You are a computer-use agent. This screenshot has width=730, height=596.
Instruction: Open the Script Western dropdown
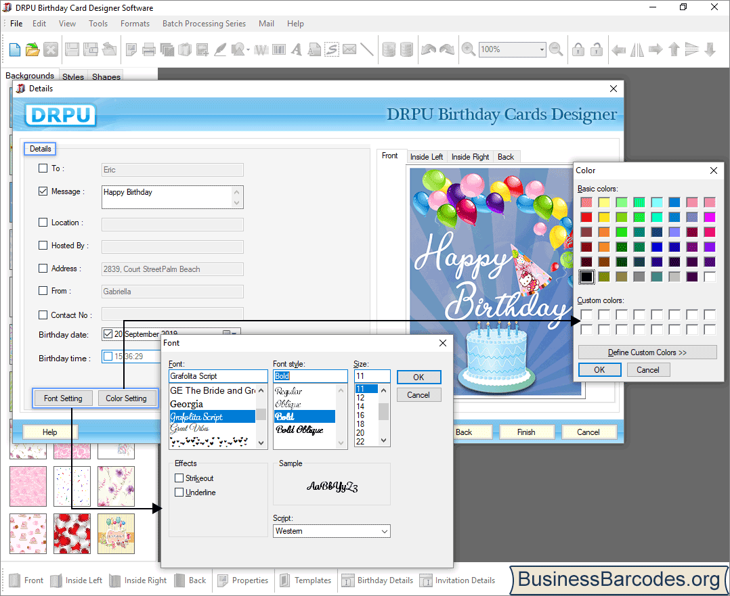pyautogui.click(x=385, y=531)
